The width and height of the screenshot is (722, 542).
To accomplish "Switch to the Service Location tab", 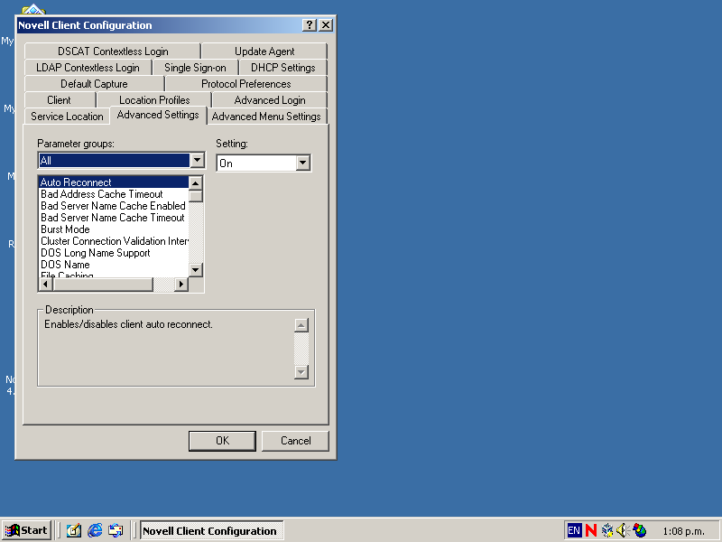I will click(67, 117).
